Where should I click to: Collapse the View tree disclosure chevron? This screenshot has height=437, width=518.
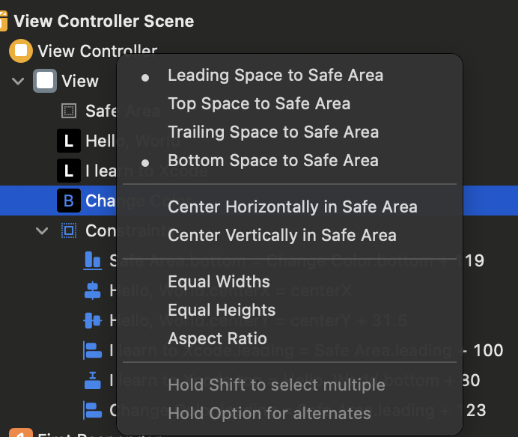[x=19, y=81]
